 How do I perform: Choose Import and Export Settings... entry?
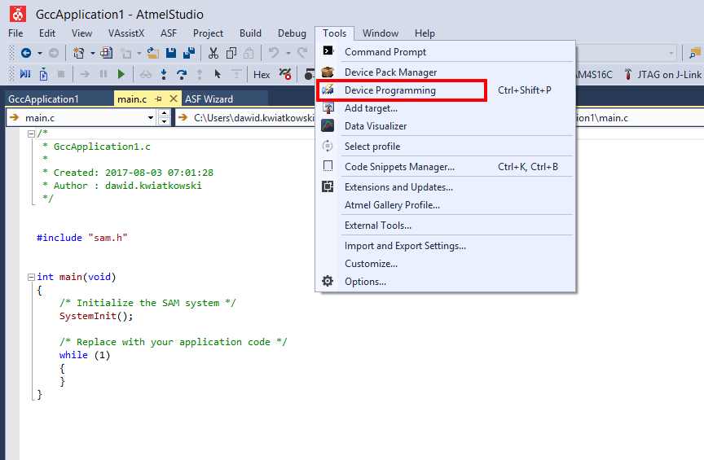[x=445, y=246]
